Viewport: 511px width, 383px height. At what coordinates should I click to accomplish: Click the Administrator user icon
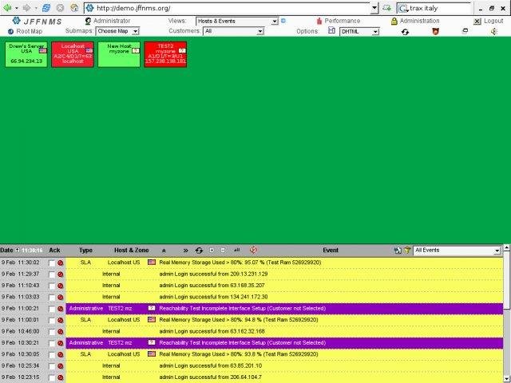88,22
